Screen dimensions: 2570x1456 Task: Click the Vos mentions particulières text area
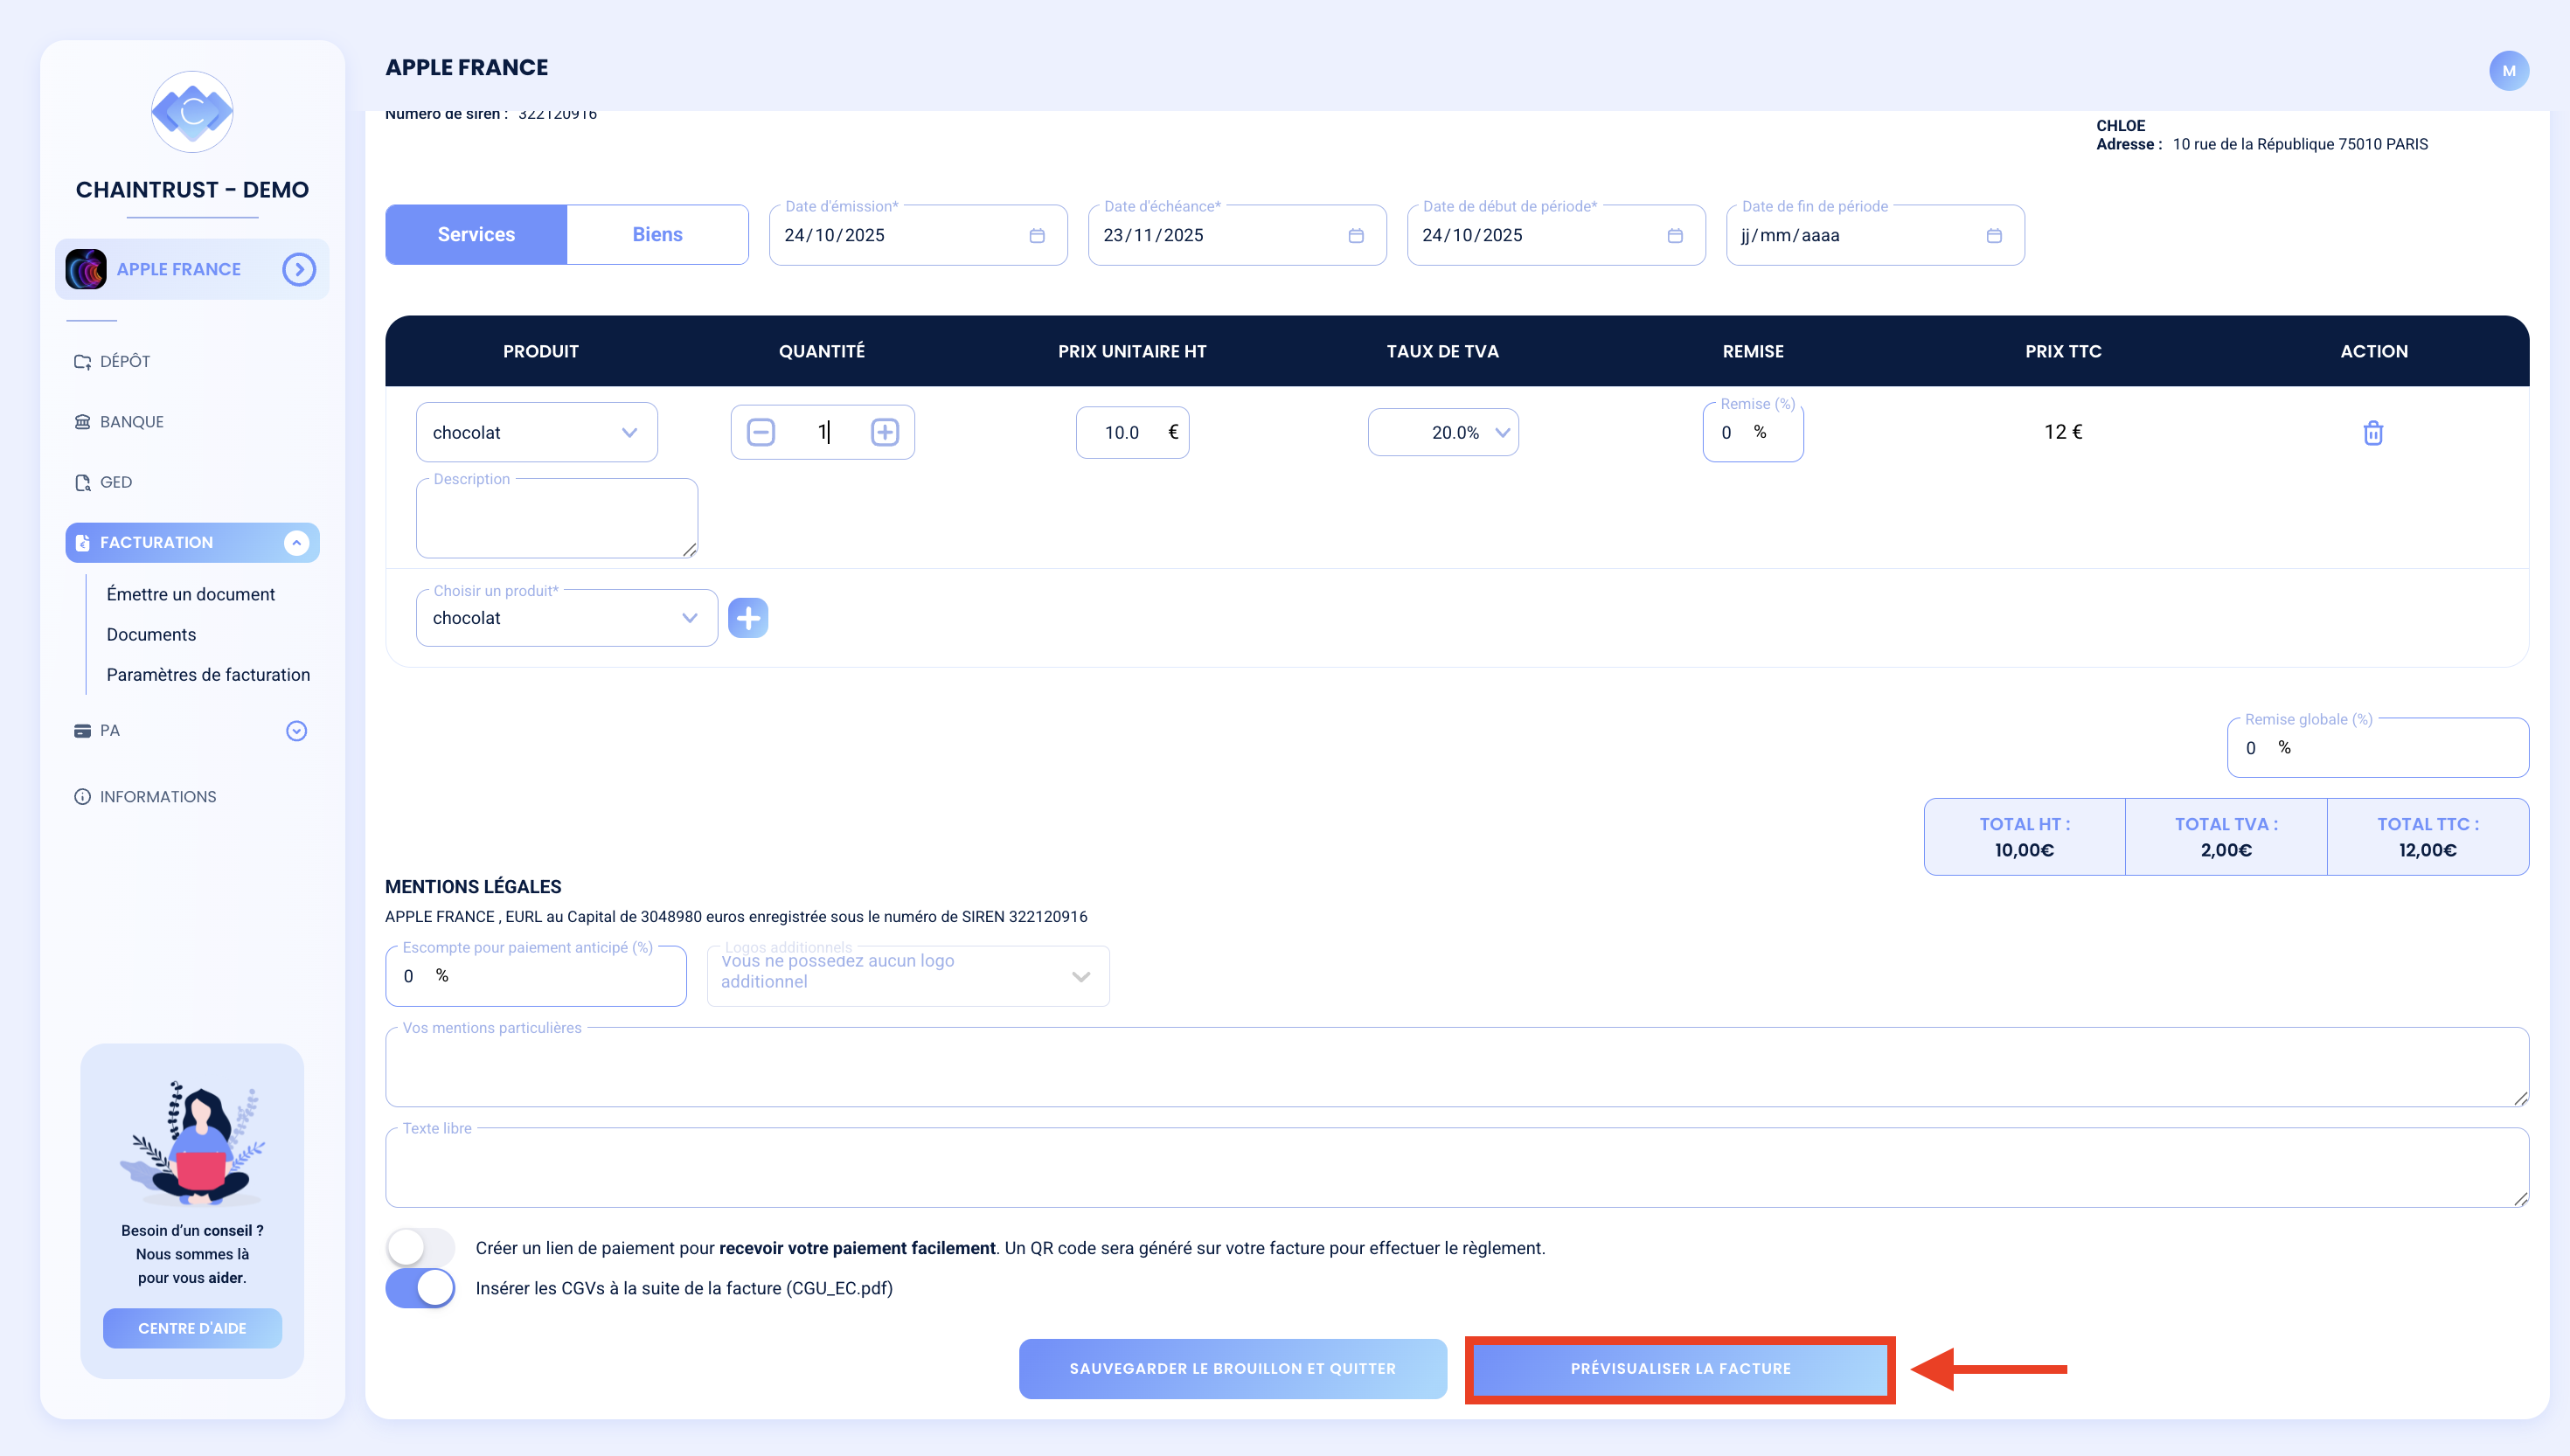(1457, 1066)
